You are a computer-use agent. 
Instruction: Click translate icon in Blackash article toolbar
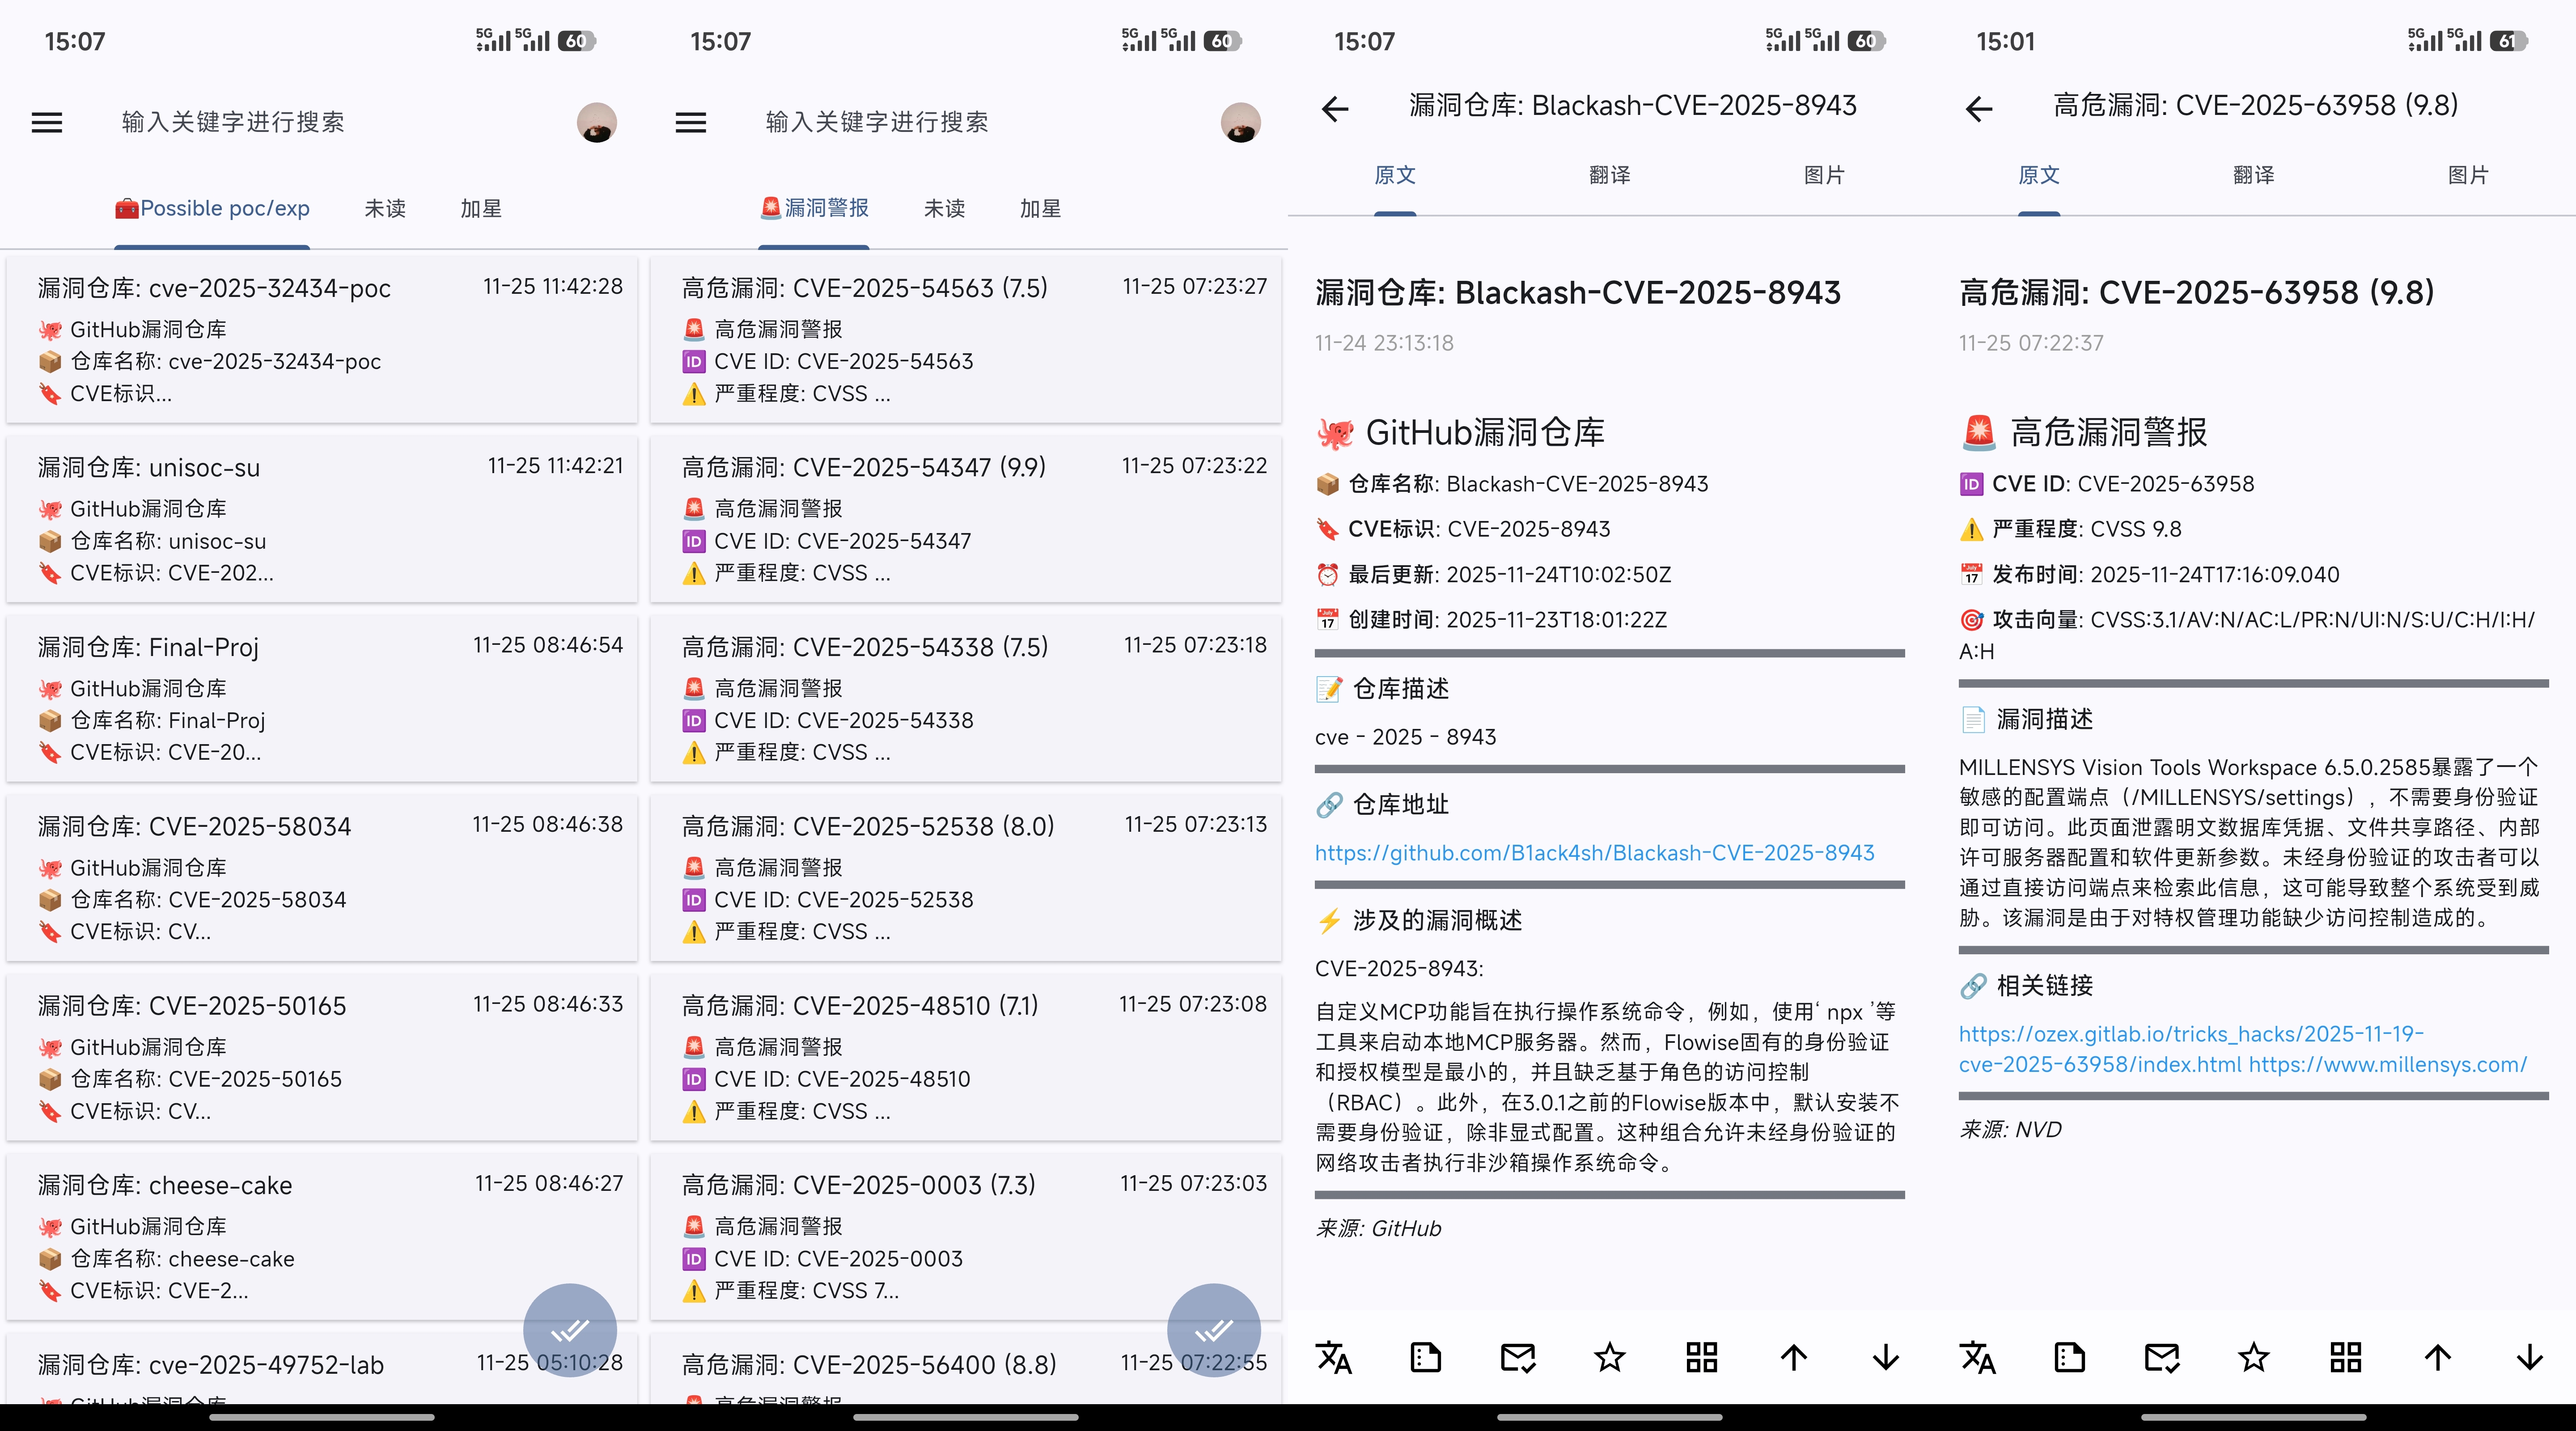pos(1334,1357)
